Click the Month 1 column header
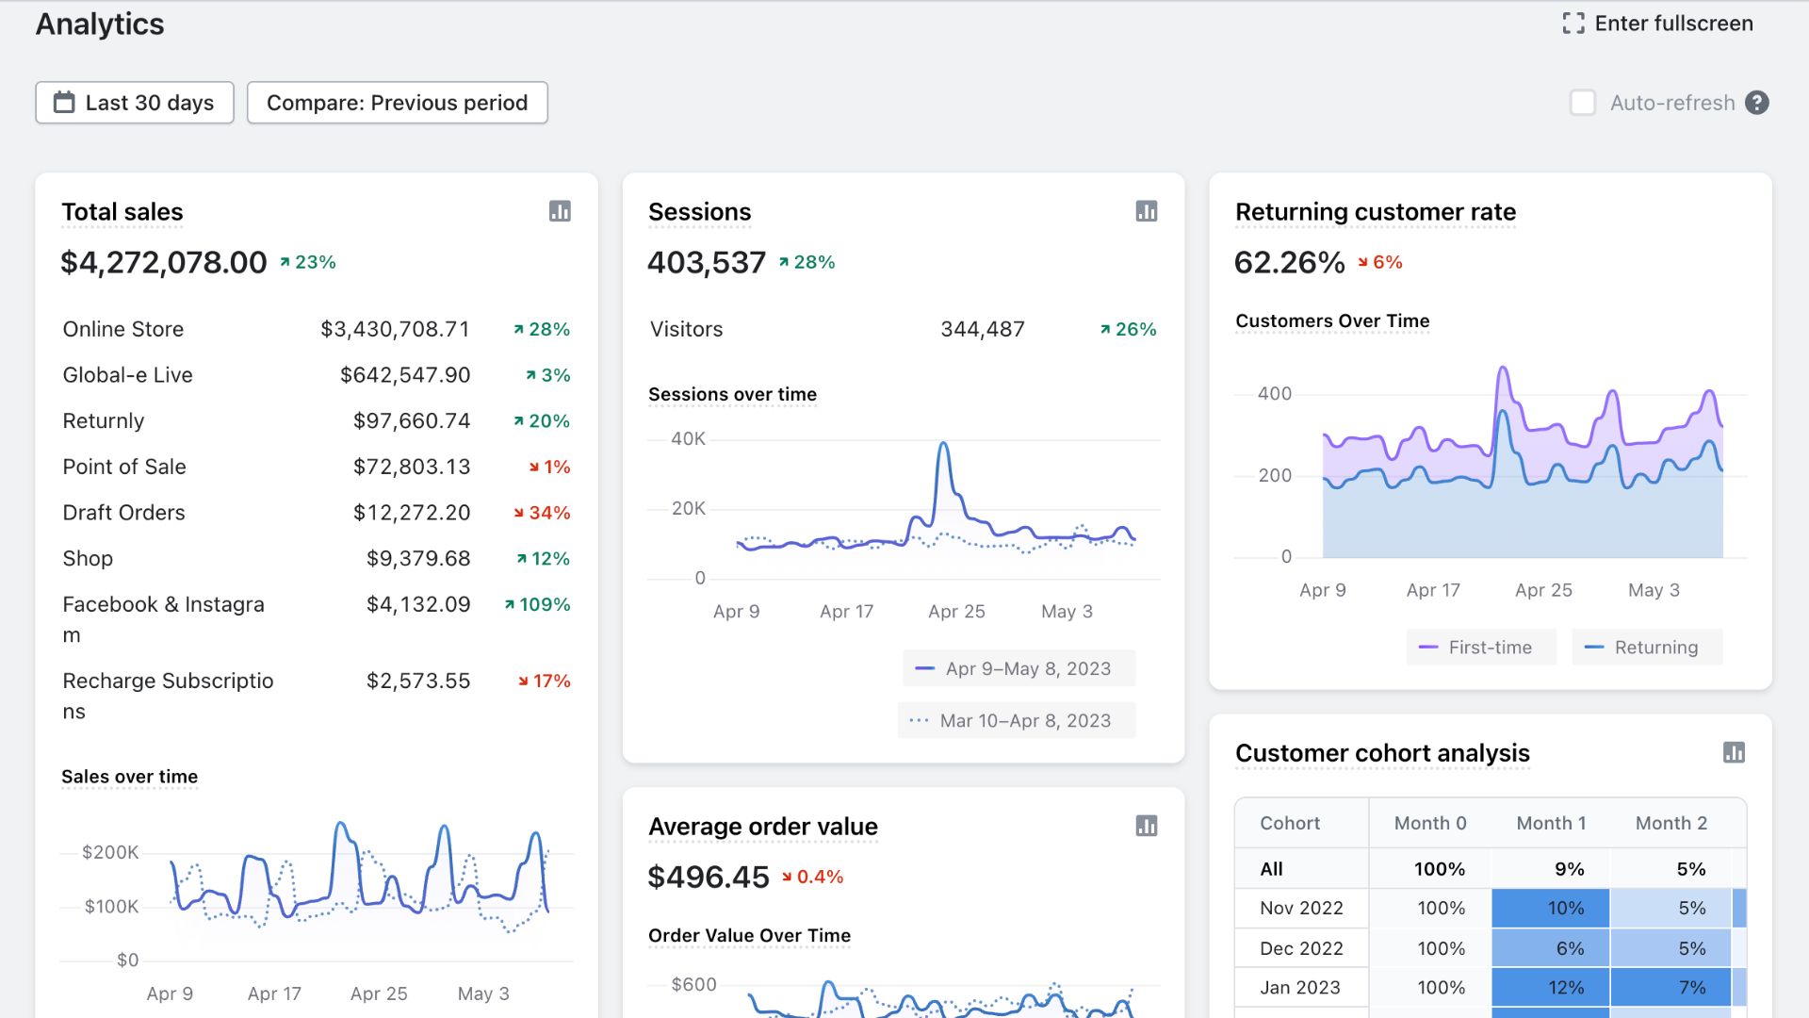This screenshot has width=1809, height=1018. point(1551,823)
